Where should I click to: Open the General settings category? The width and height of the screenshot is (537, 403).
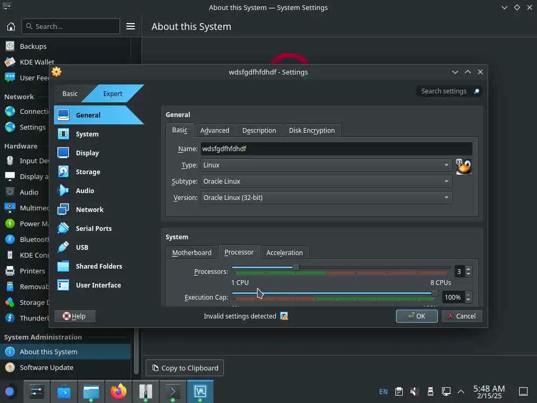pyautogui.click(x=99, y=115)
